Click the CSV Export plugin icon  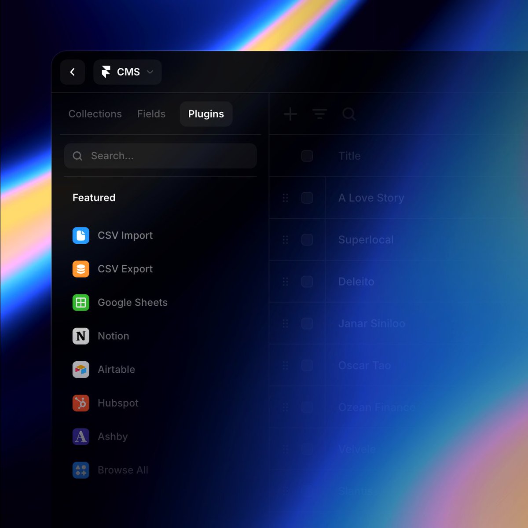pos(81,269)
